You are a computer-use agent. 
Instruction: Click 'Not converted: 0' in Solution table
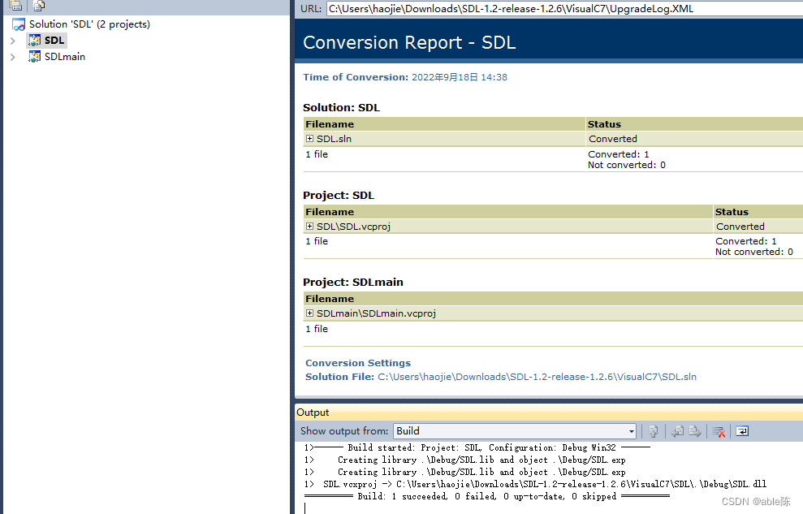pos(627,165)
